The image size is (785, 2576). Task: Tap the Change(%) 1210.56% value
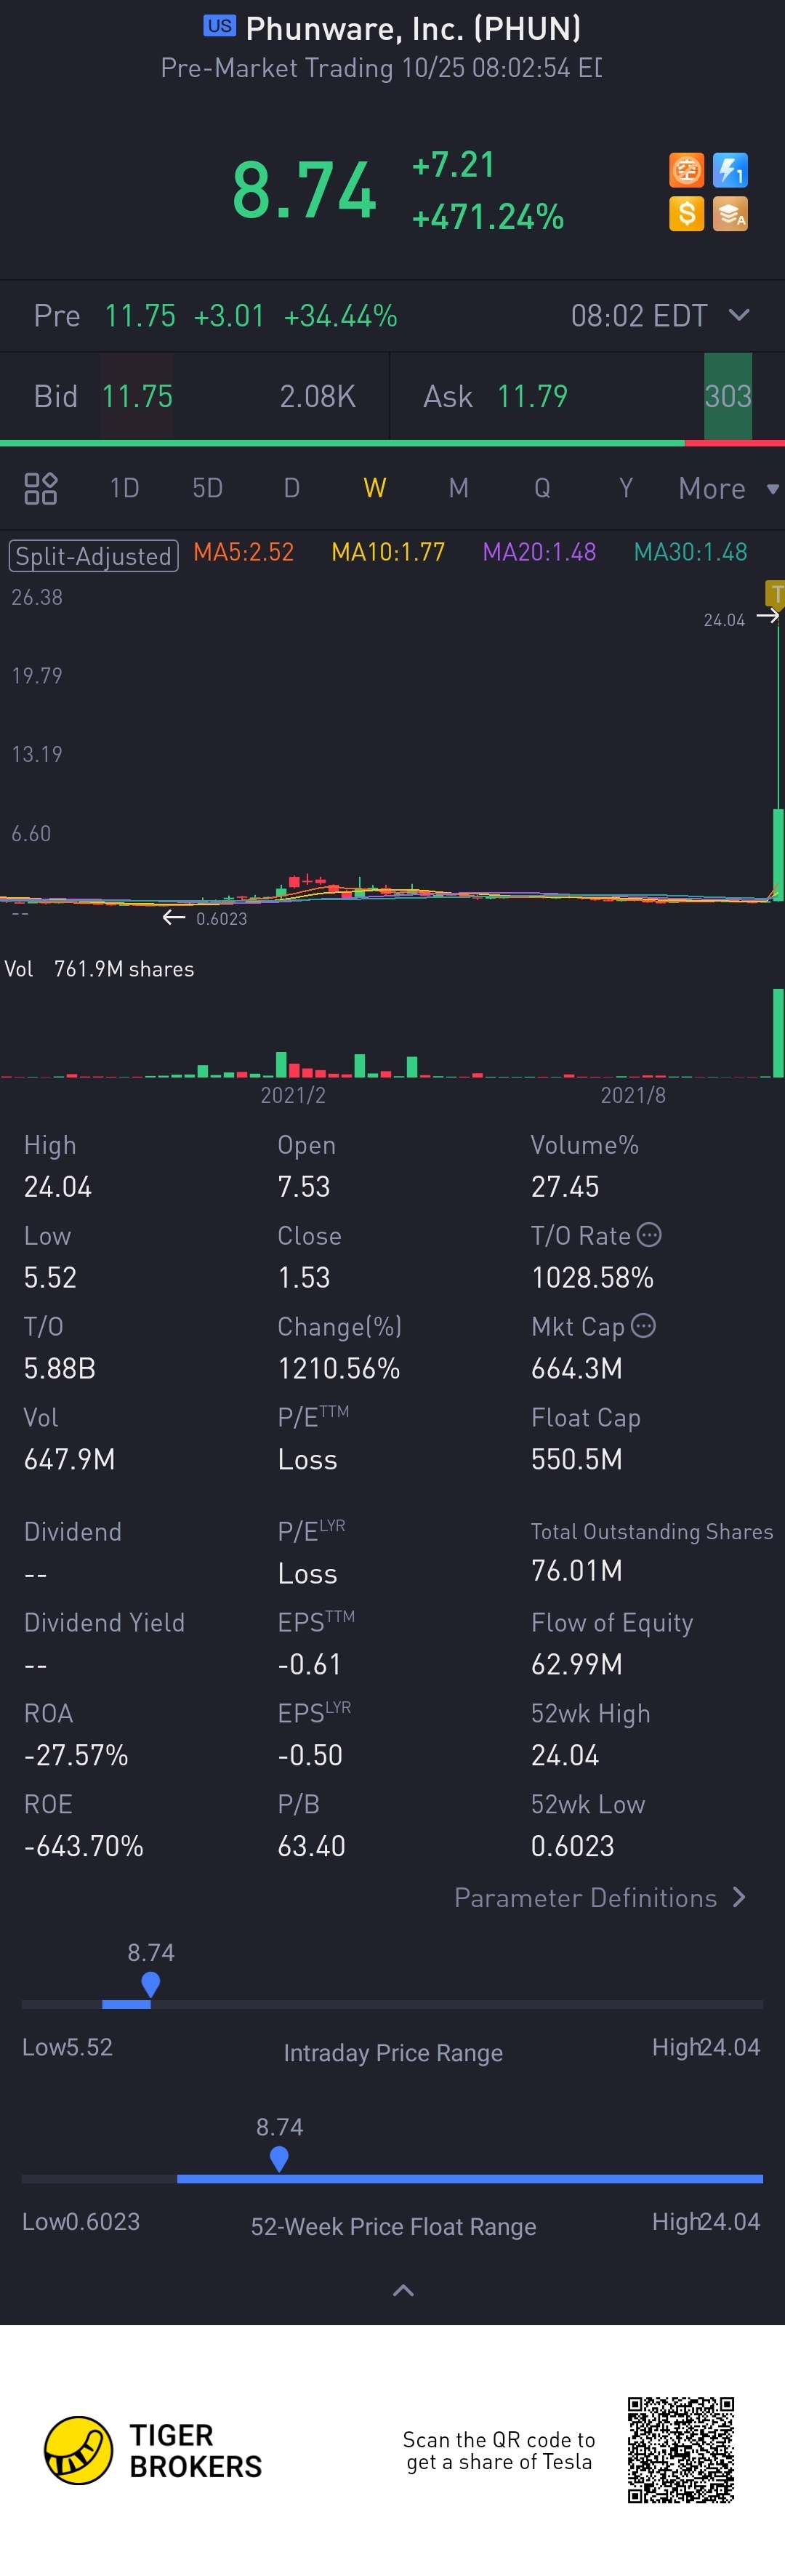[x=339, y=1369]
